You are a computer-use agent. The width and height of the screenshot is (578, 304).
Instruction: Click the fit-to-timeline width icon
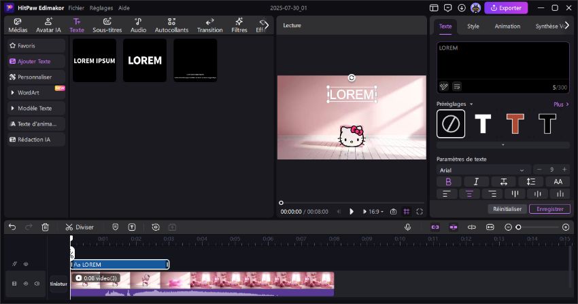pos(490,227)
